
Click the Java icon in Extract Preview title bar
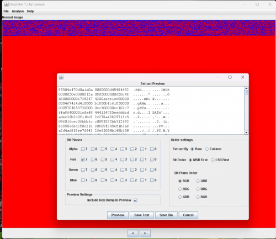coord(61,77)
